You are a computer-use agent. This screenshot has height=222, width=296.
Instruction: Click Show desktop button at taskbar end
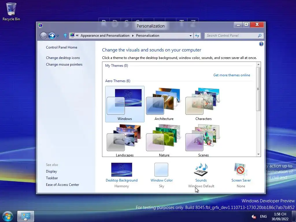(x=294, y=216)
